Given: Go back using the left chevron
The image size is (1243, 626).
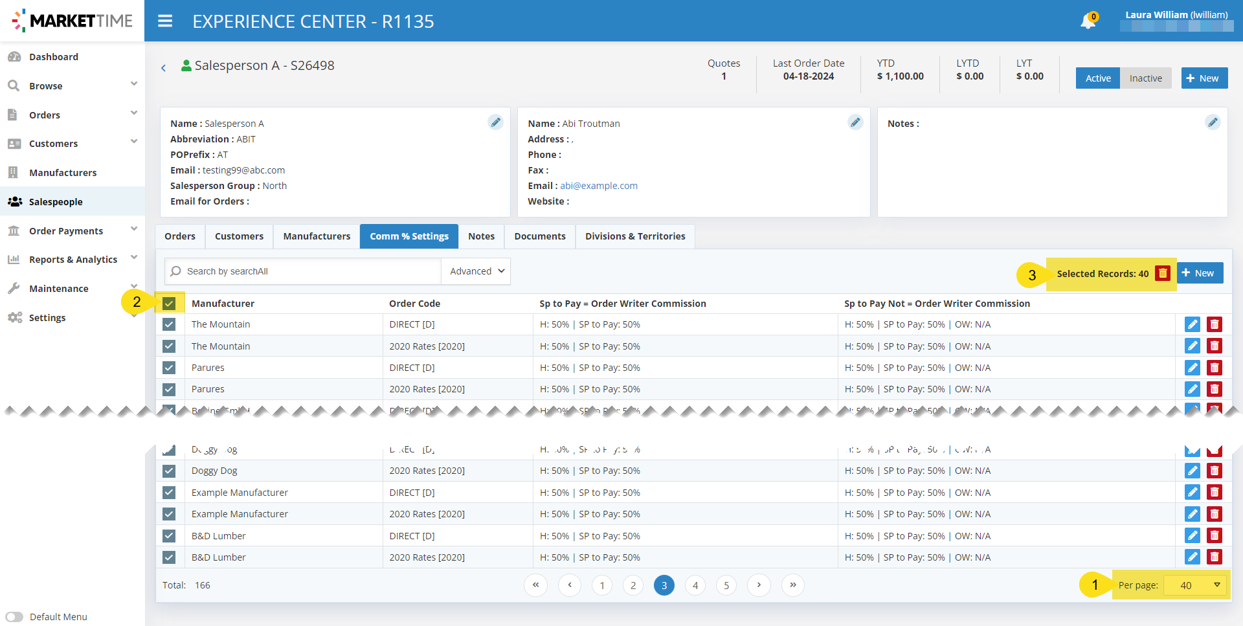Looking at the screenshot, I should (x=163, y=67).
